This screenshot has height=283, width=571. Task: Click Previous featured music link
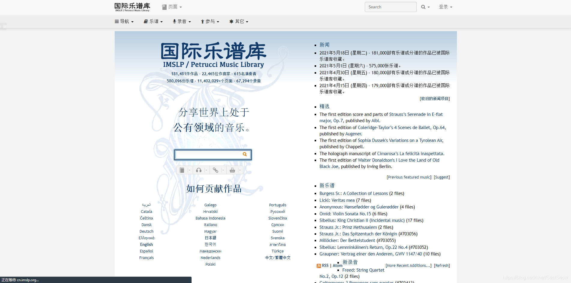(x=409, y=177)
